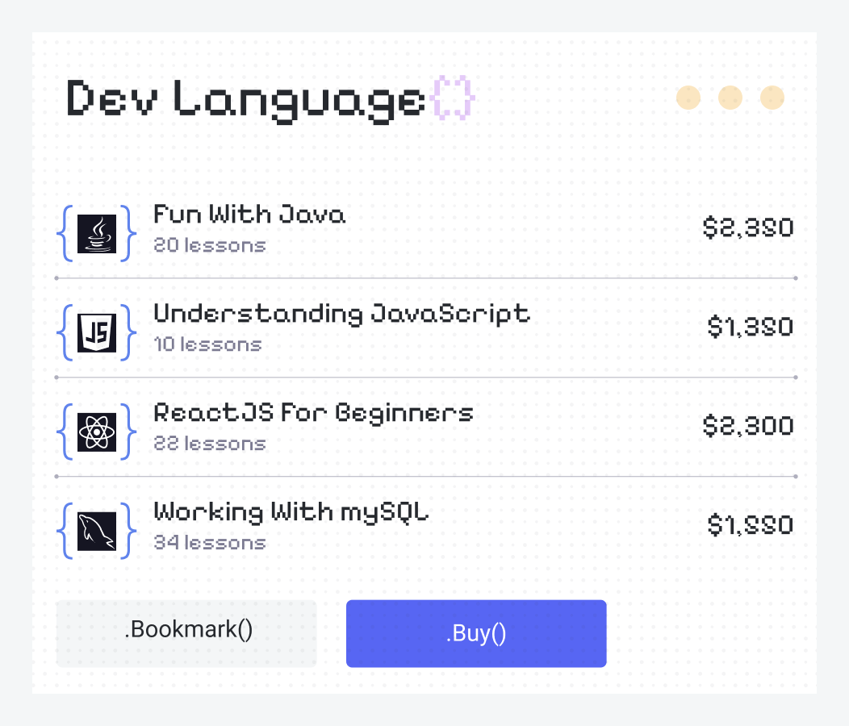The image size is (849, 726).
Task: Click the last yellow dot in header
Action: [772, 98]
